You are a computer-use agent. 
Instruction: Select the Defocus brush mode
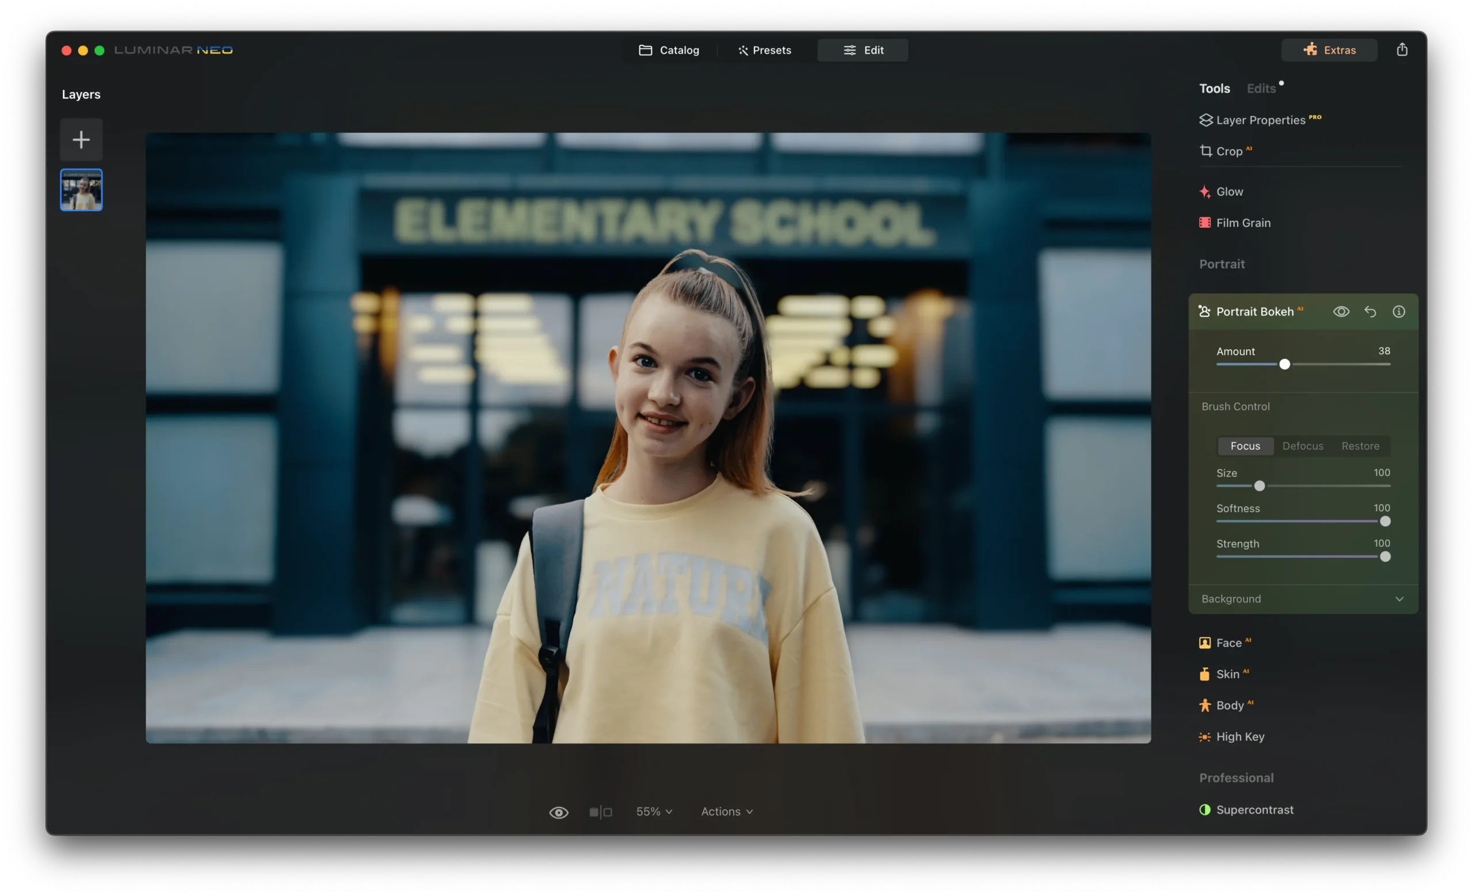click(x=1303, y=446)
